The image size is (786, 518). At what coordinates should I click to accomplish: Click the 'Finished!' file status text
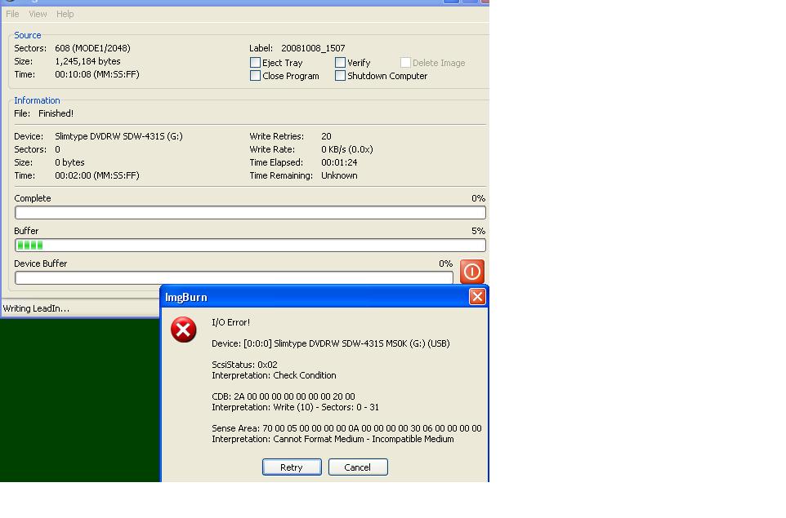pos(56,113)
